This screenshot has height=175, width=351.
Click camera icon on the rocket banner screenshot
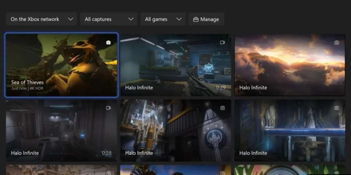coord(223,108)
